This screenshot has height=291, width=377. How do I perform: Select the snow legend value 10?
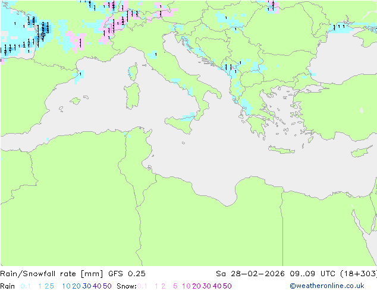tap(186, 286)
